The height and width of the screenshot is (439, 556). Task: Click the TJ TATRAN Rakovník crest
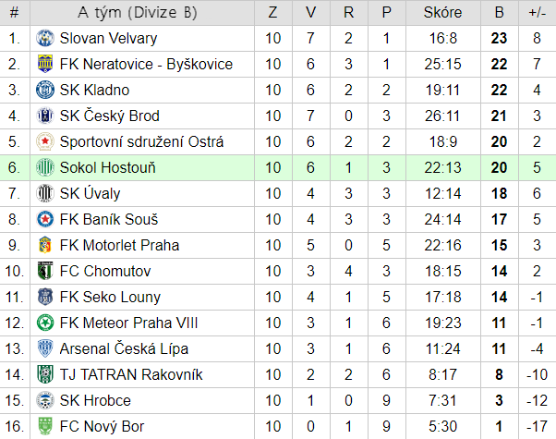click(45, 374)
